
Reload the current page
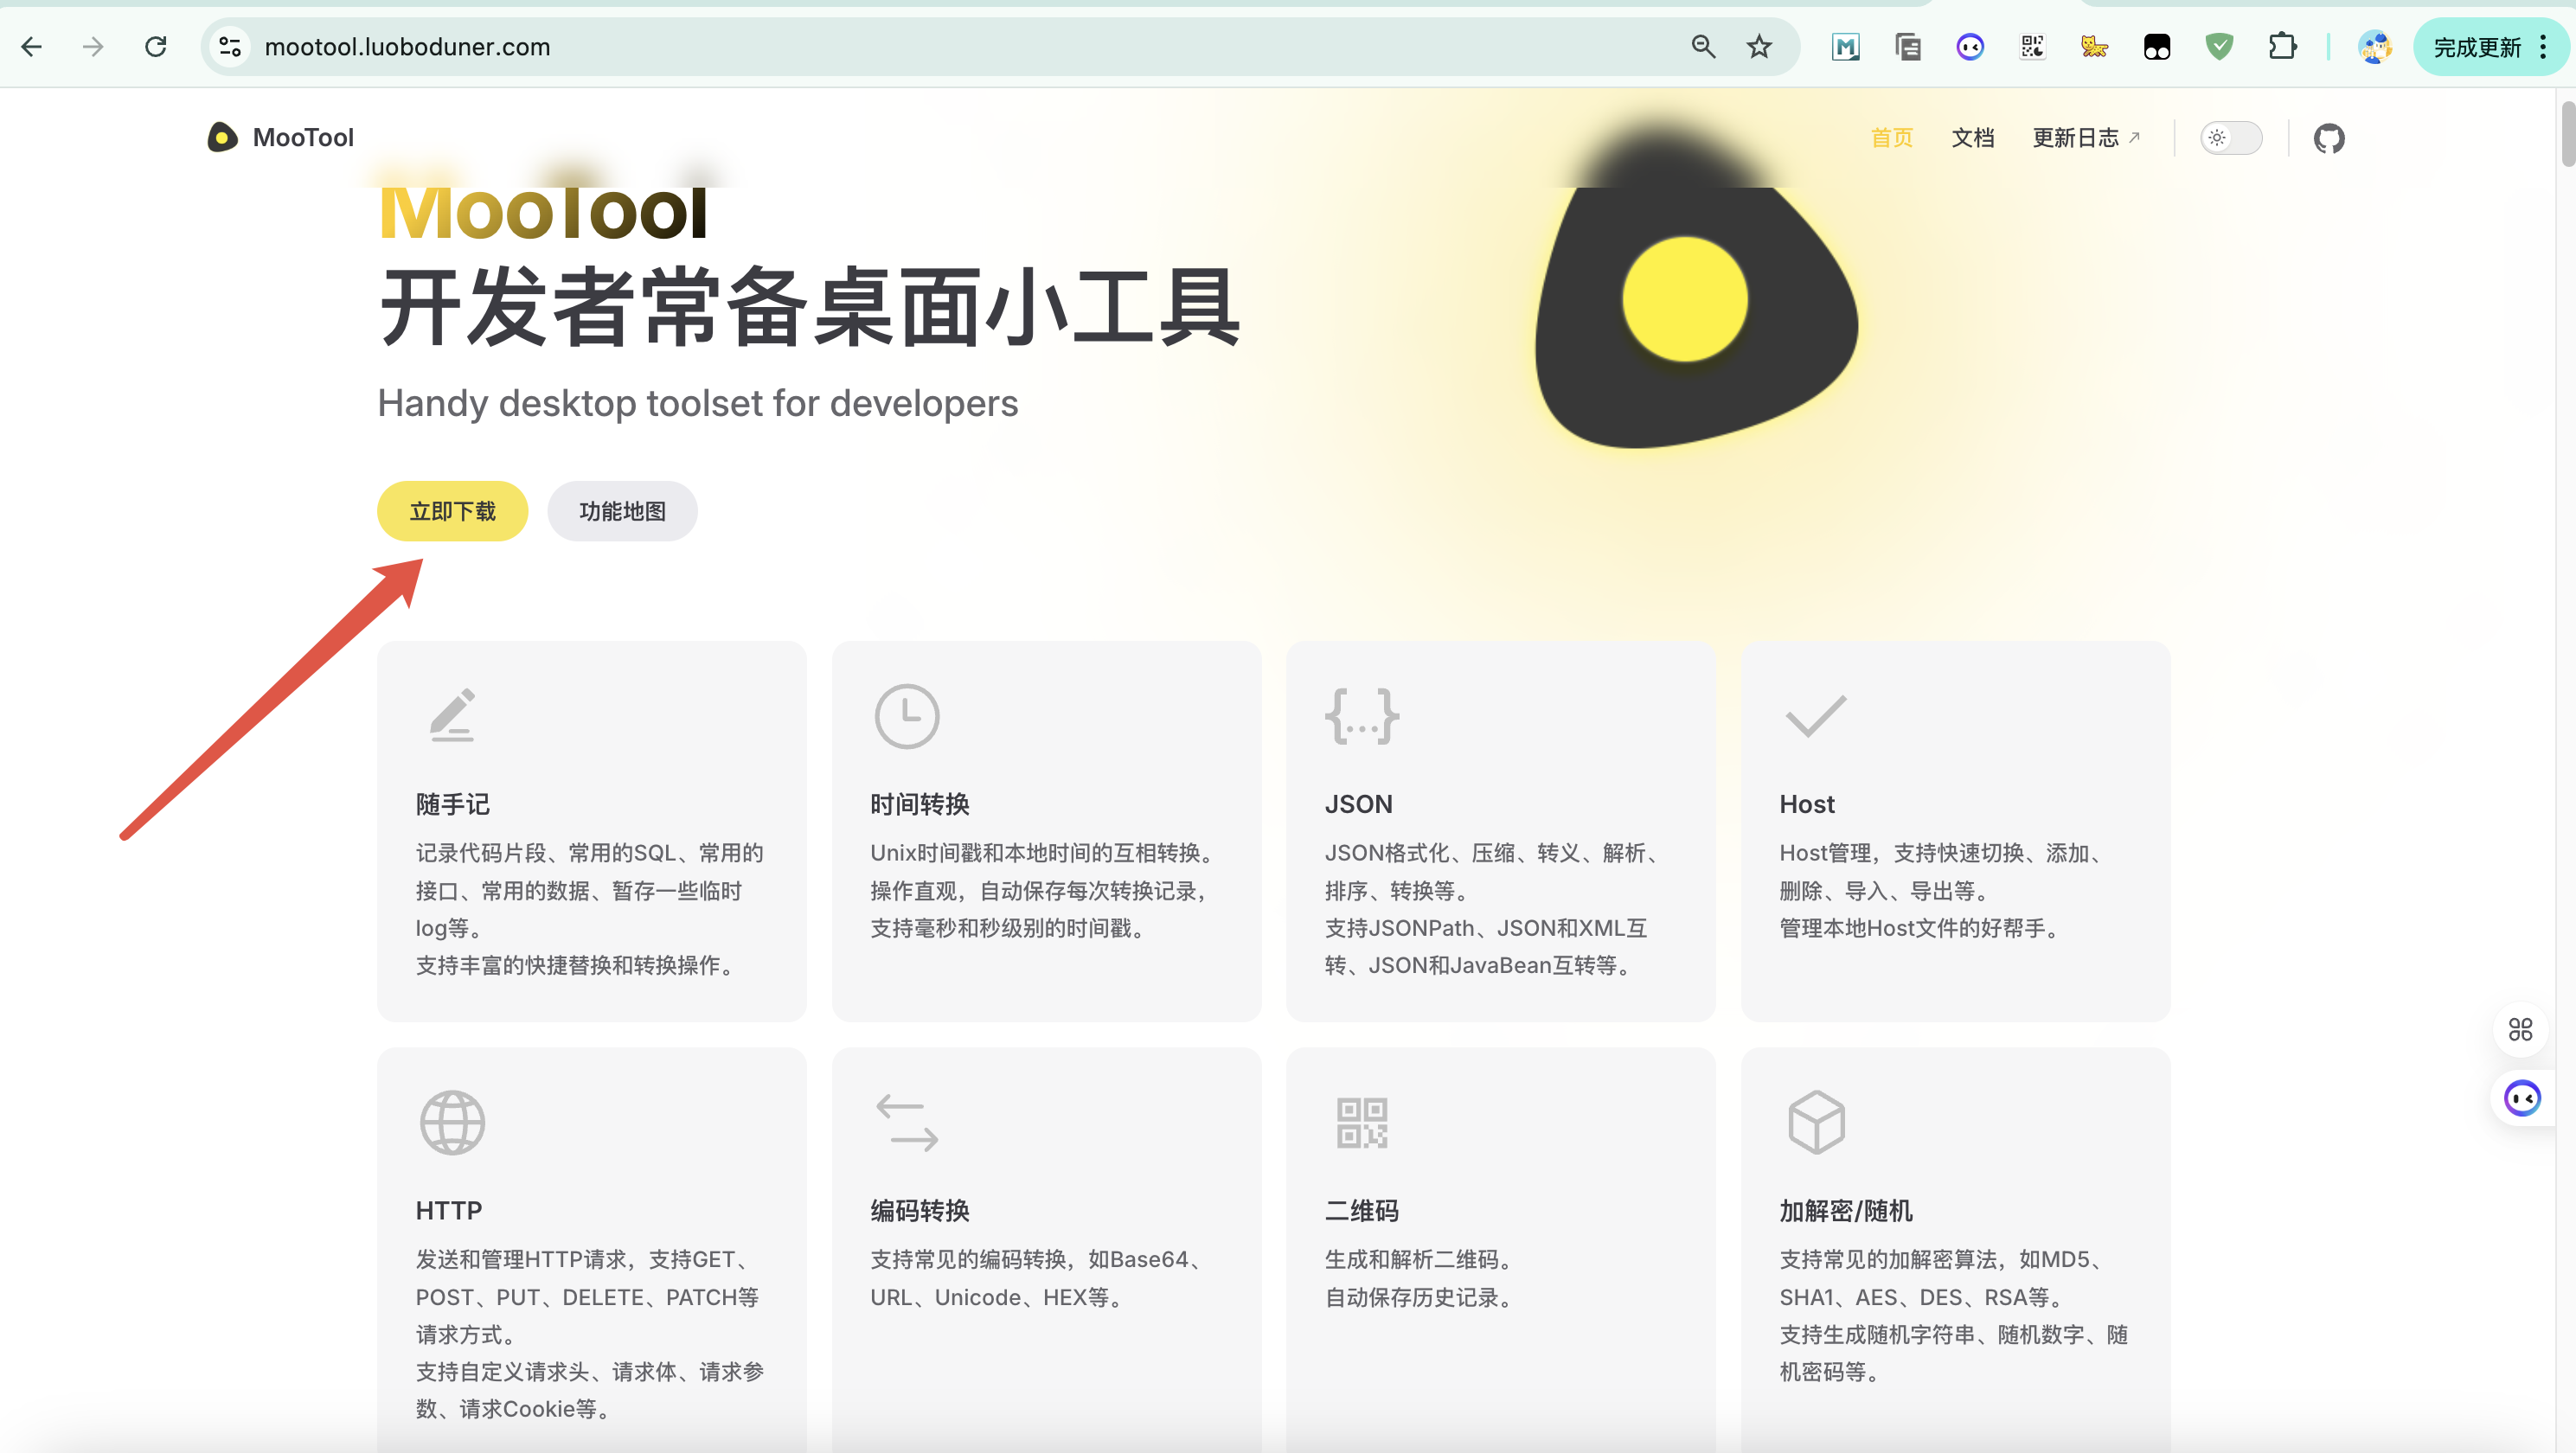[x=156, y=47]
